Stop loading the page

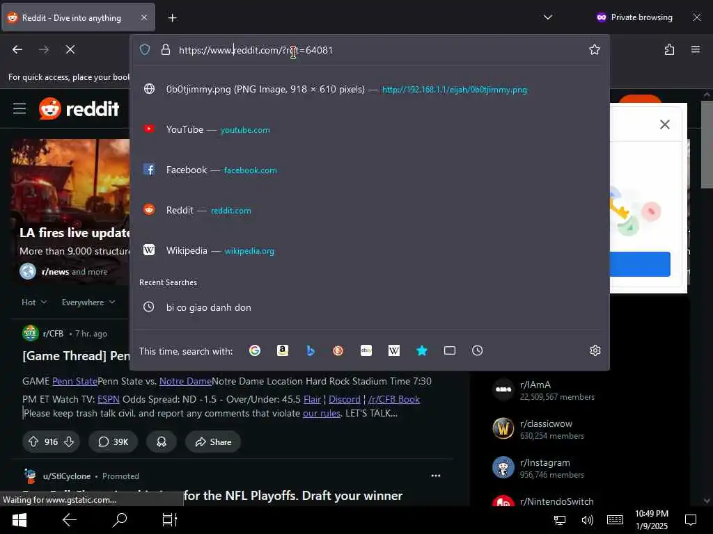pos(70,49)
